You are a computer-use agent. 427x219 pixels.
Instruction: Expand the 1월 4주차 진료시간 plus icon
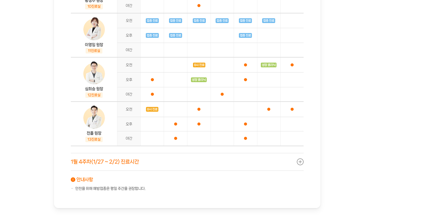coord(300,162)
